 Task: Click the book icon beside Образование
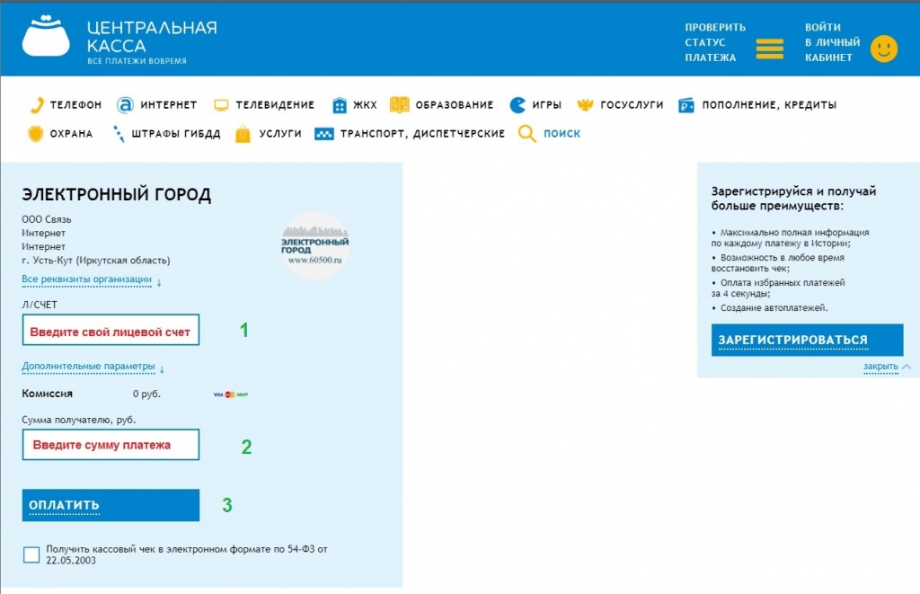pos(400,104)
